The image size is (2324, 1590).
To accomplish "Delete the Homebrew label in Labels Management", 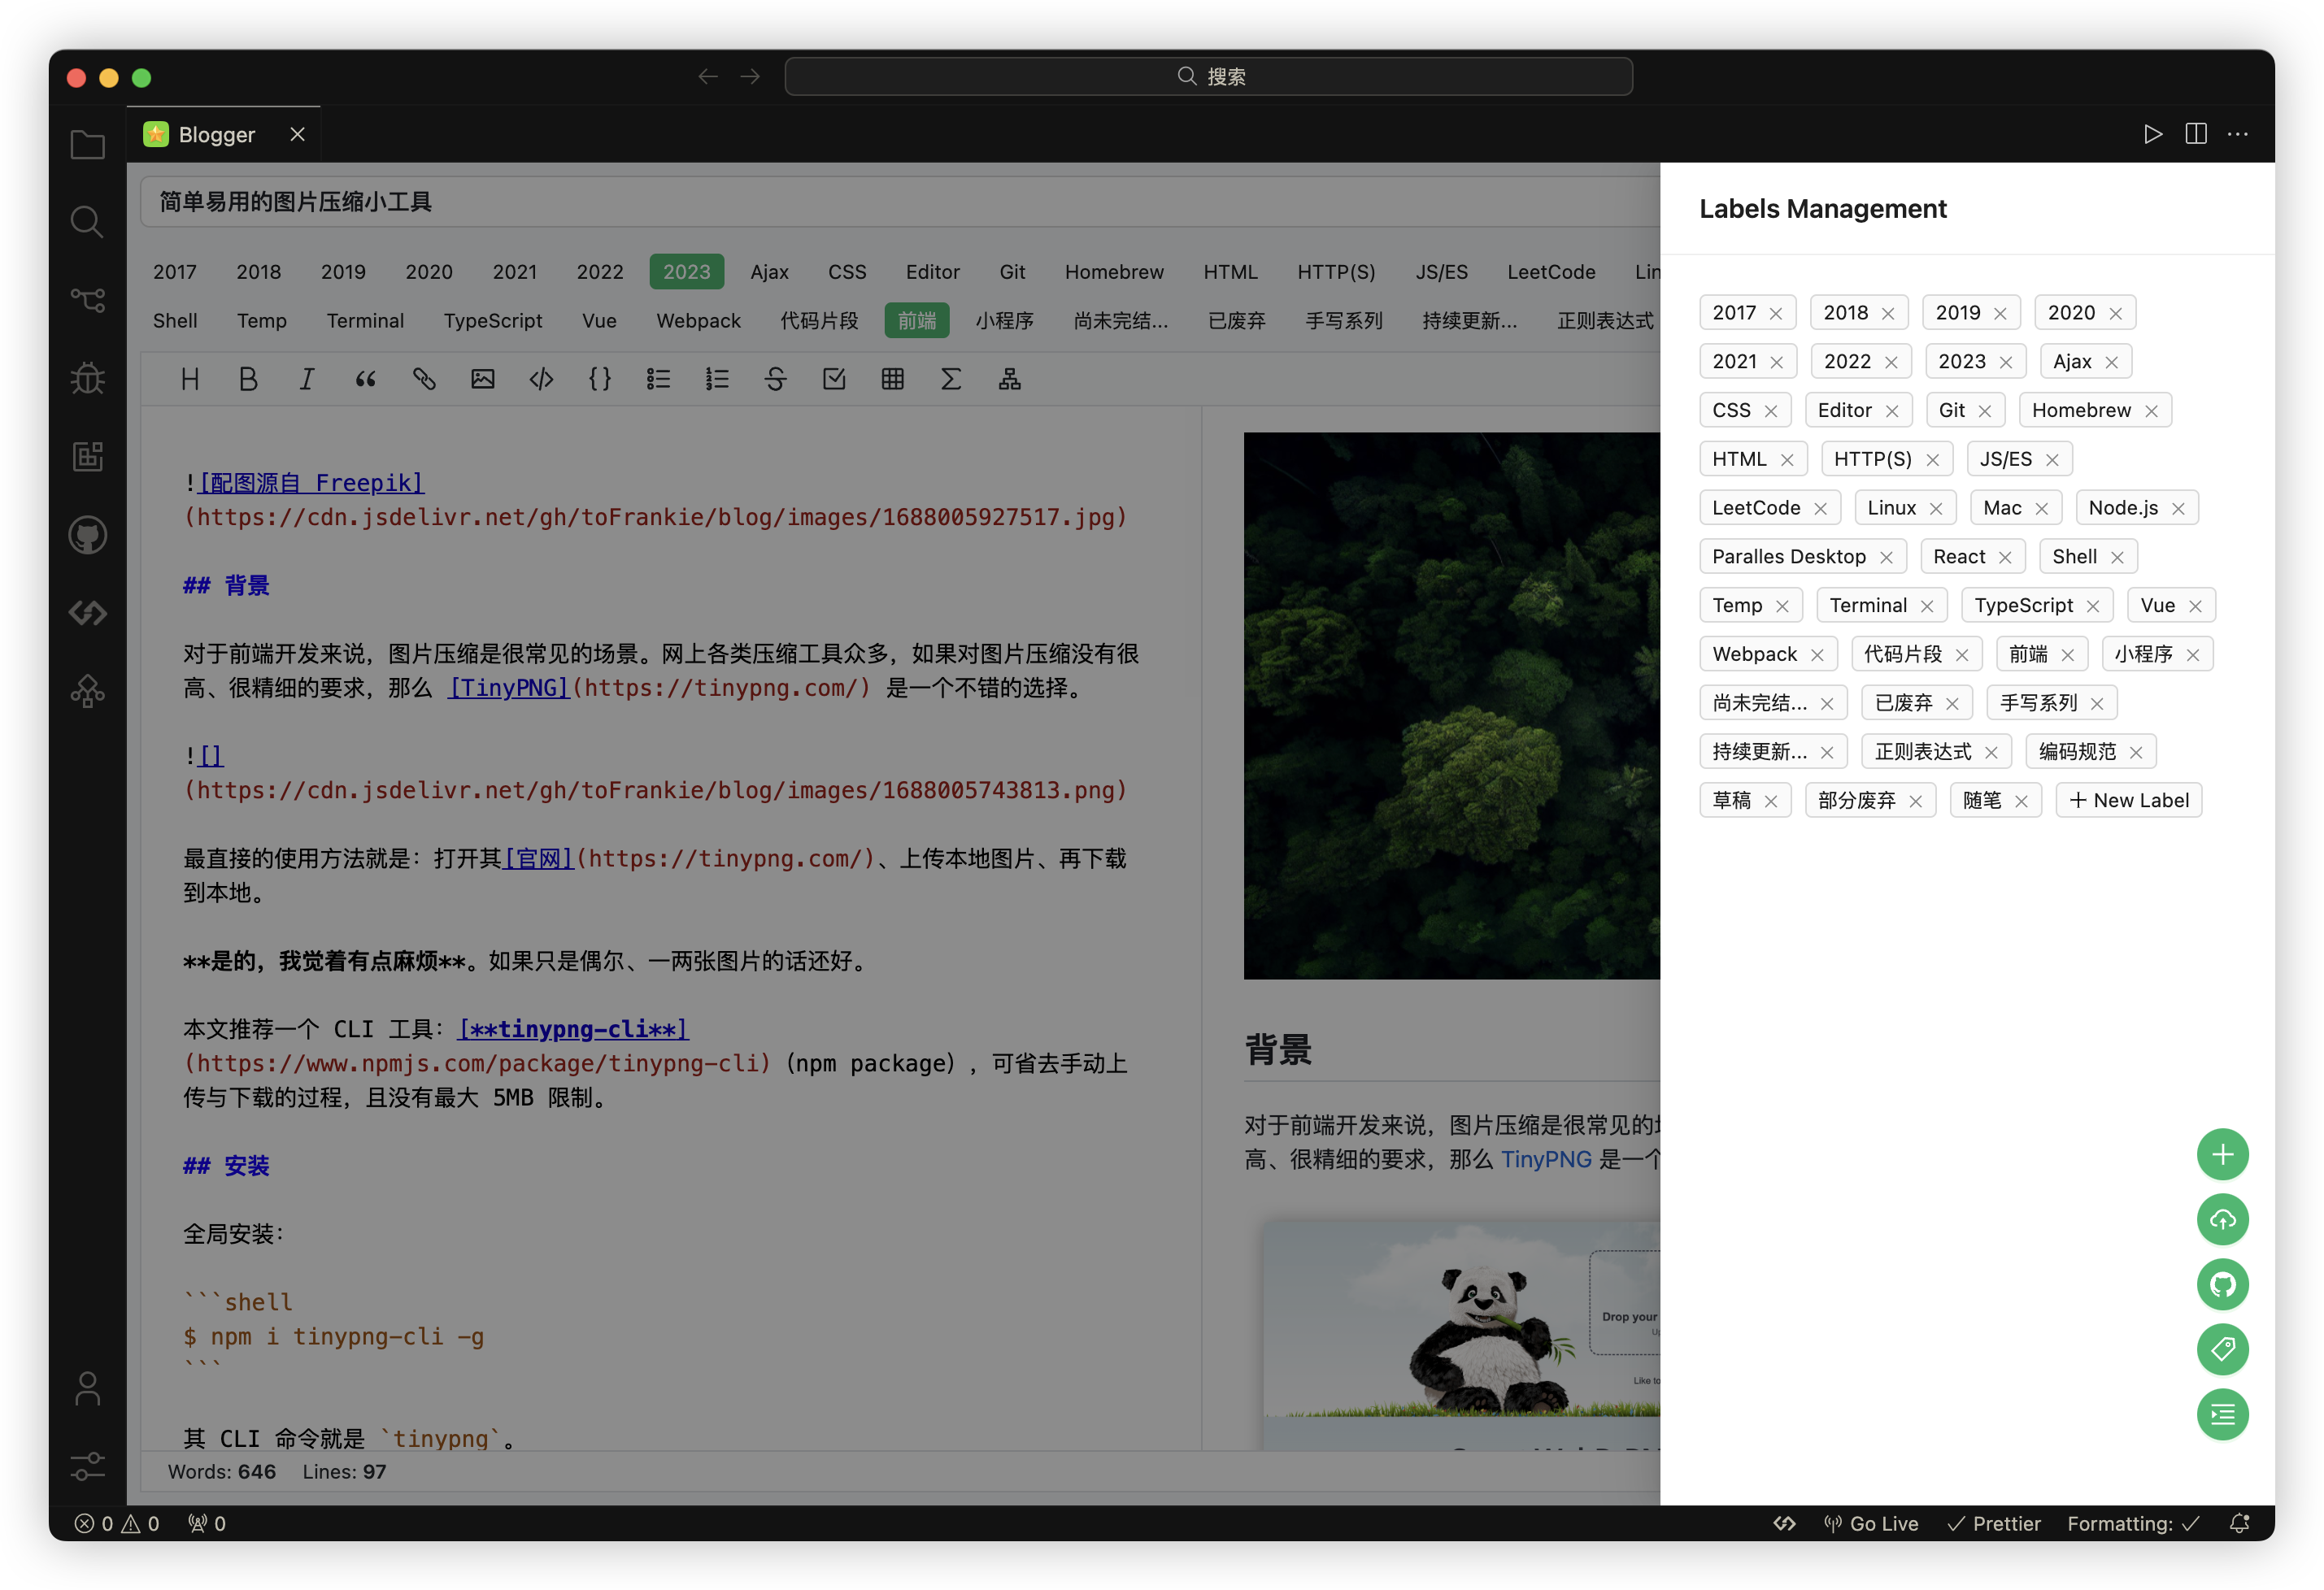I will 2152,411.
